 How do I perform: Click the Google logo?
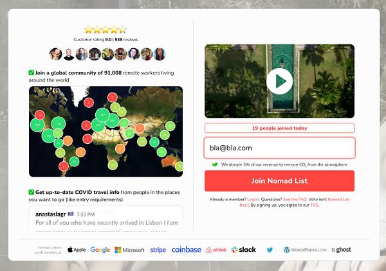[100, 250]
